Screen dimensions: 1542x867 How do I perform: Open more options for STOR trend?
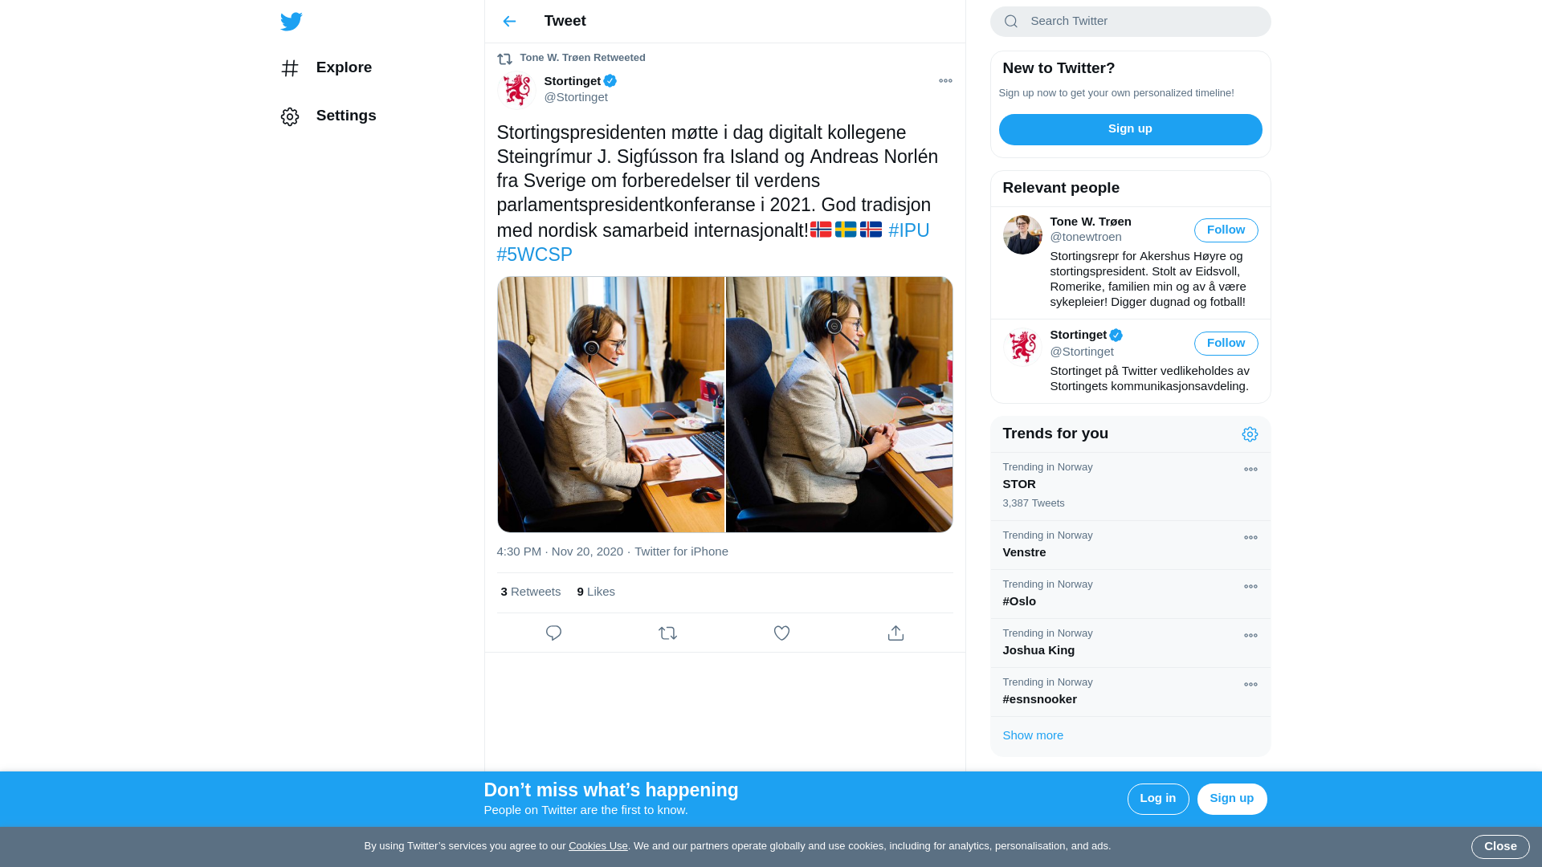click(x=1250, y=470)
